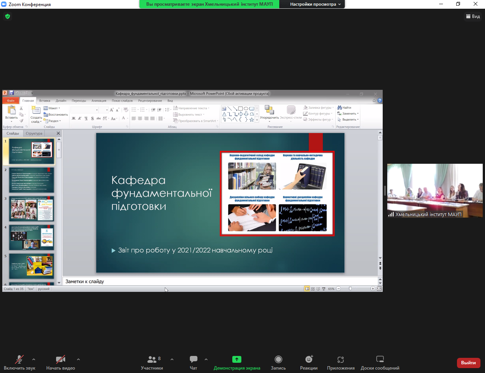The height and width of the screenshot is (373, 485).
Task: Open Доски сообщений whiteboards
Action: (380, 359)
